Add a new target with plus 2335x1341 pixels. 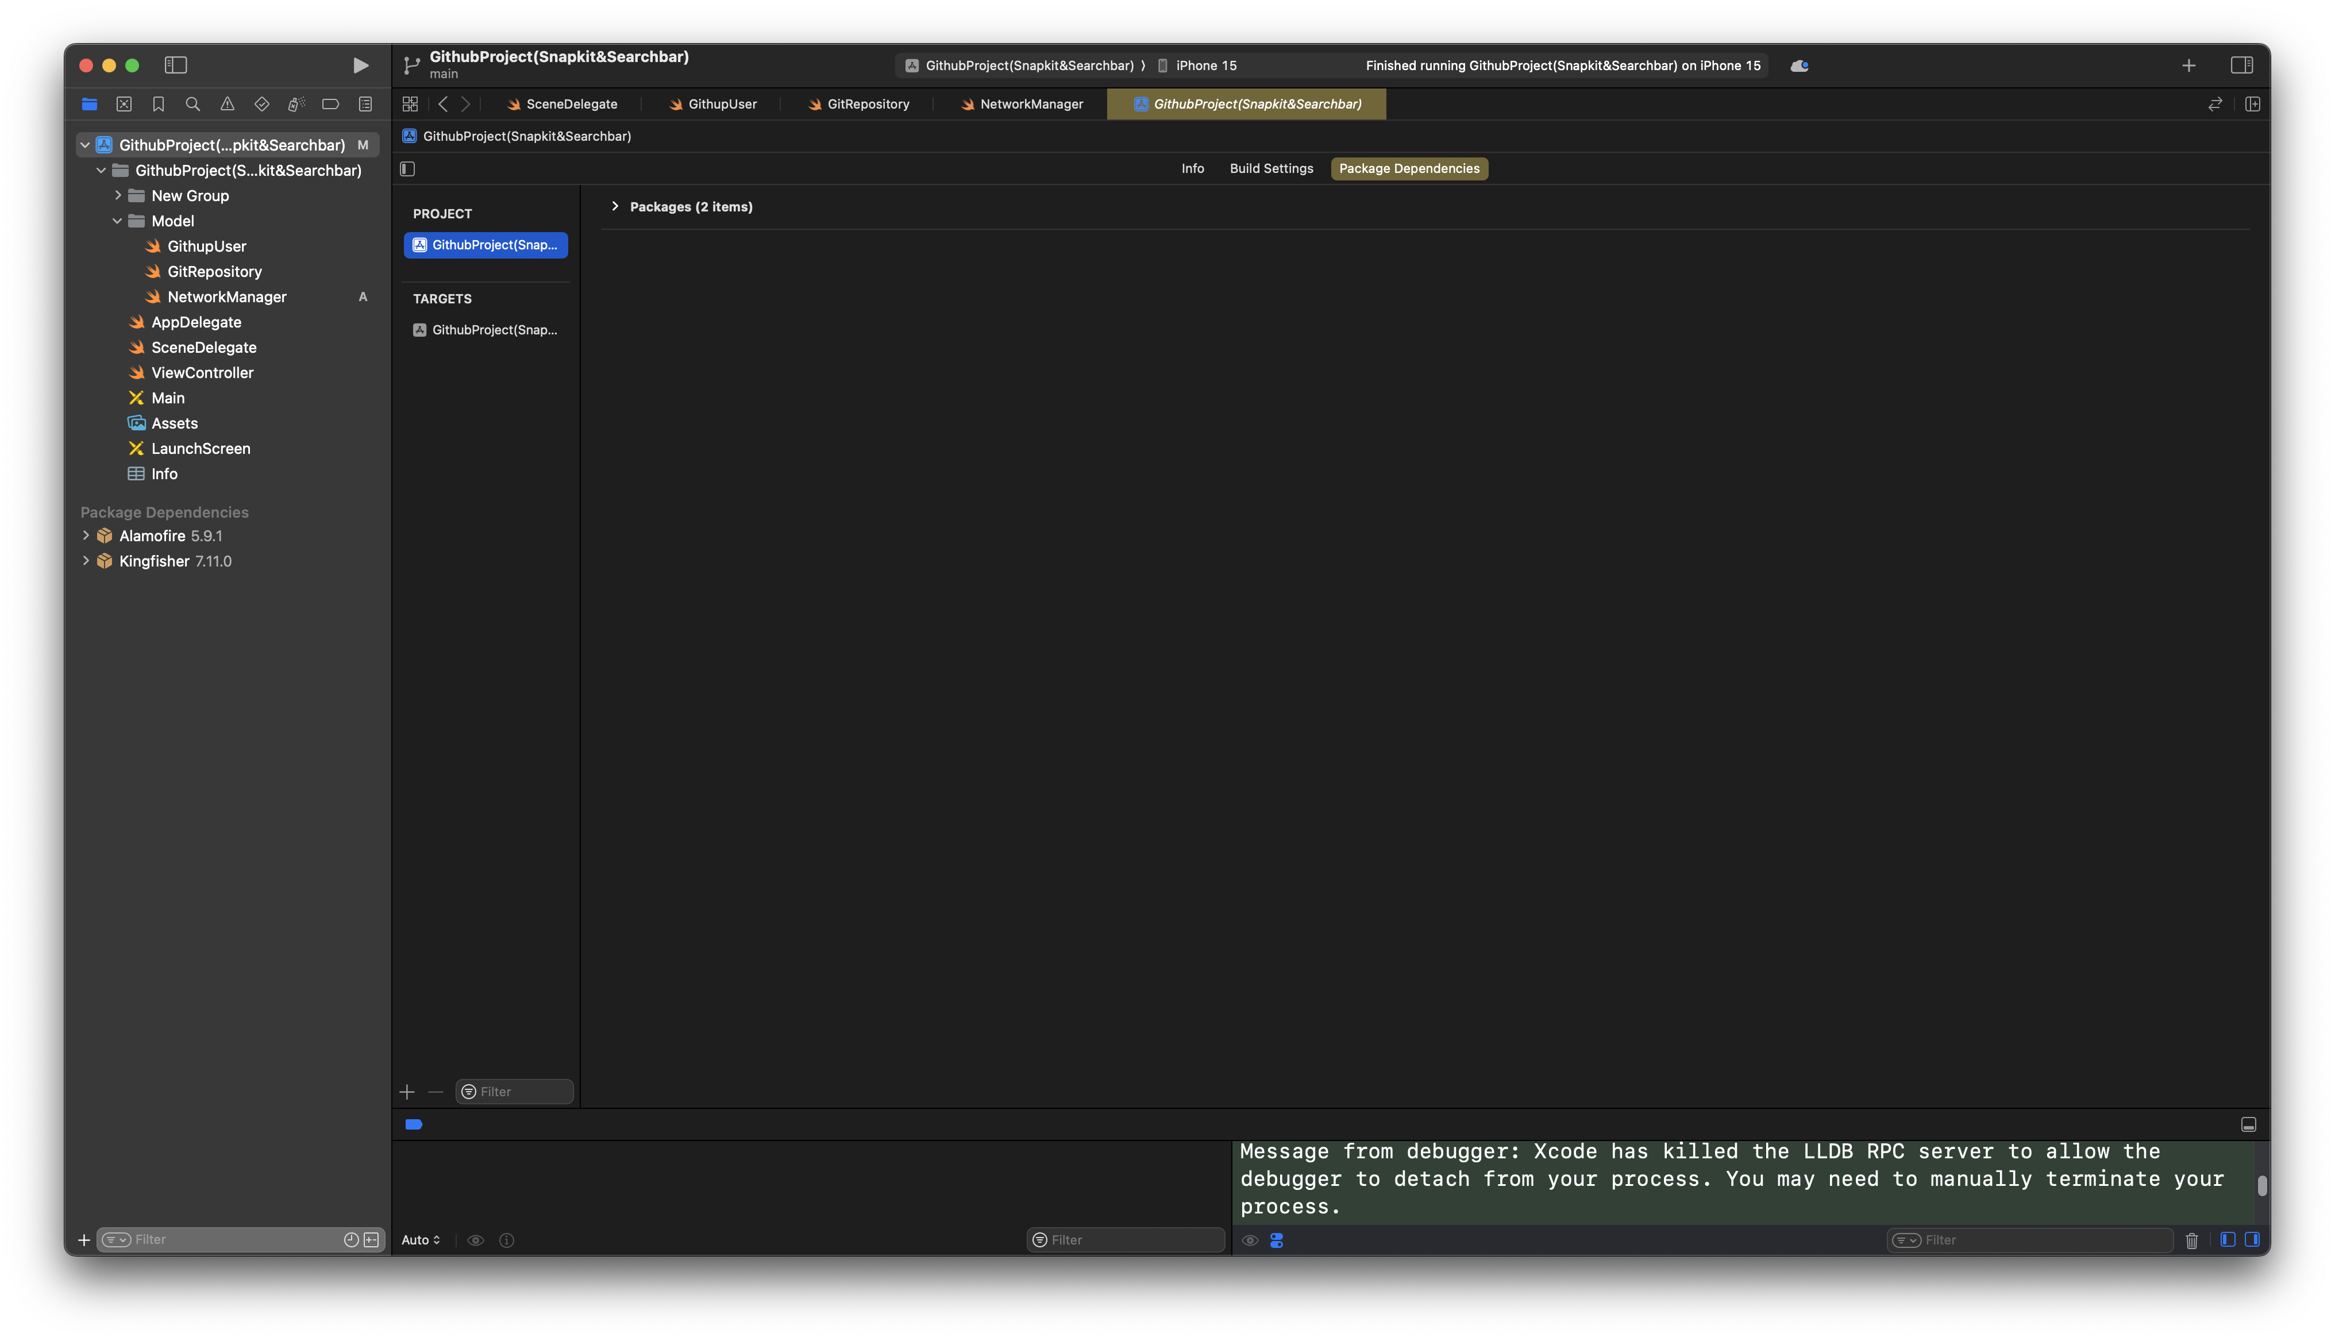pyautogui.click(x=407, y=1092)
